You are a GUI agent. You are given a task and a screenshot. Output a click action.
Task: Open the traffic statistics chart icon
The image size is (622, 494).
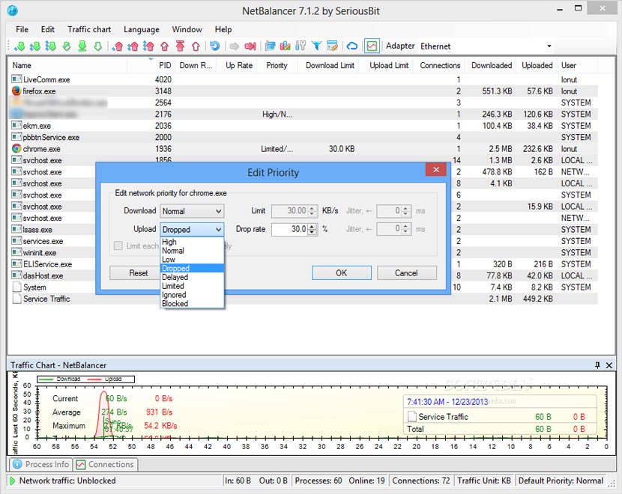point(285,46)
